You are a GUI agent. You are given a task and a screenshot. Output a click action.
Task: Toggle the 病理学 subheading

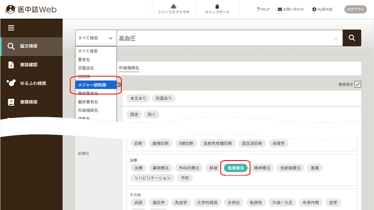pyautogui.click(x=279, y=143)
